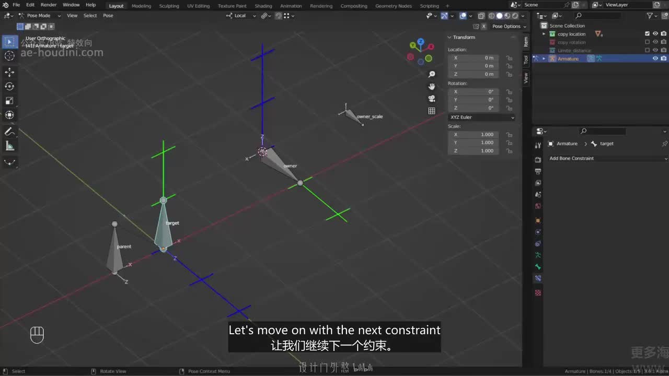Choose the Rotate tool

[9, 86]
